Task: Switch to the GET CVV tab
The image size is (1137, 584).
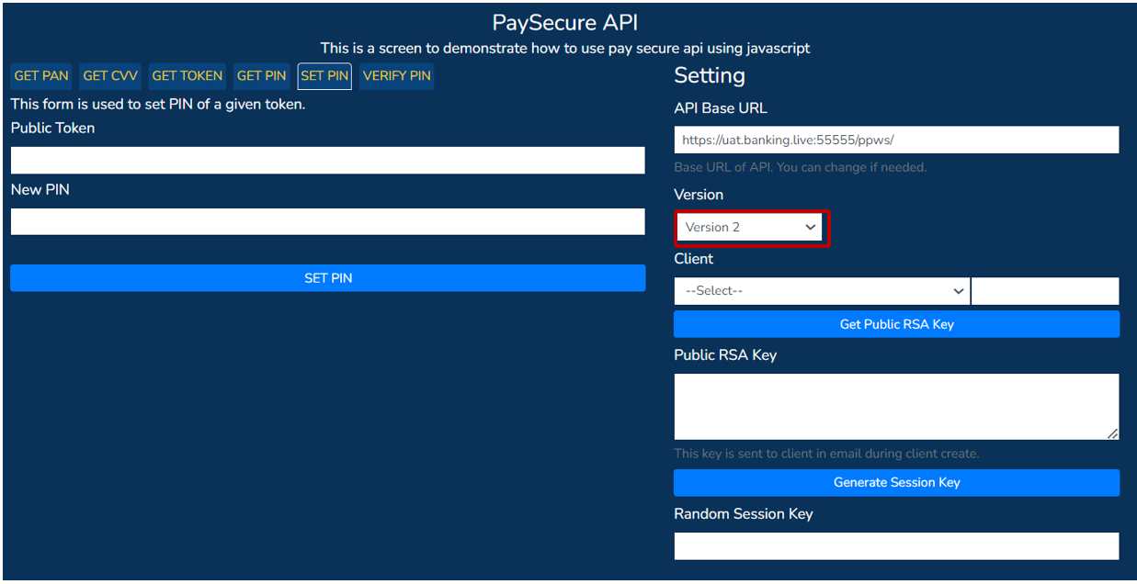Action: (110, 76)
